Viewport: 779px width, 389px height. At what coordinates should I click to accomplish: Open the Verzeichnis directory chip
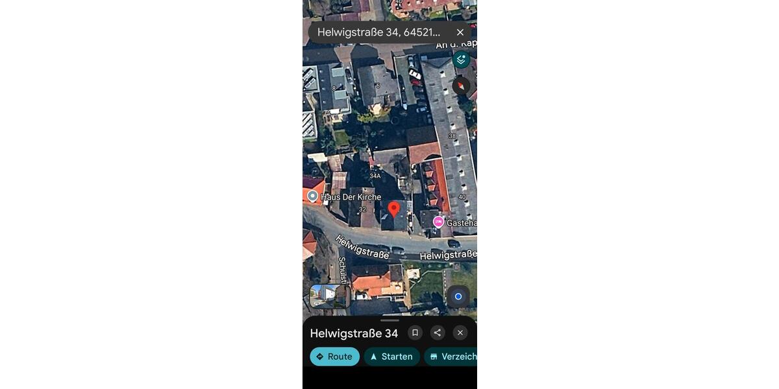452,357
